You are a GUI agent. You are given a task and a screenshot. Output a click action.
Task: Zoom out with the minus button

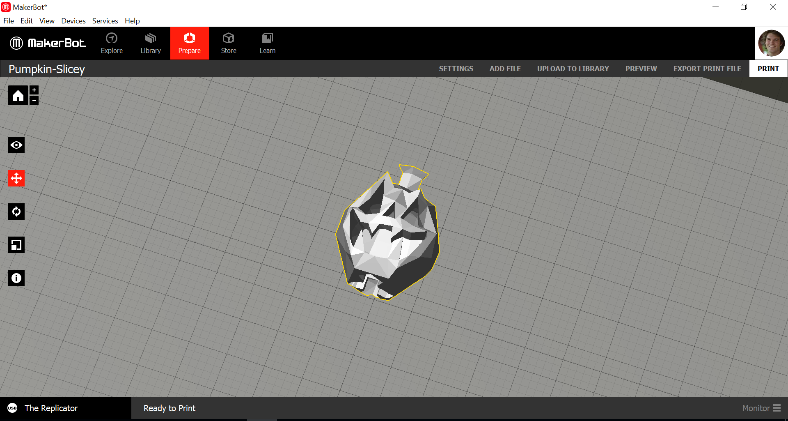click(34, 100)
